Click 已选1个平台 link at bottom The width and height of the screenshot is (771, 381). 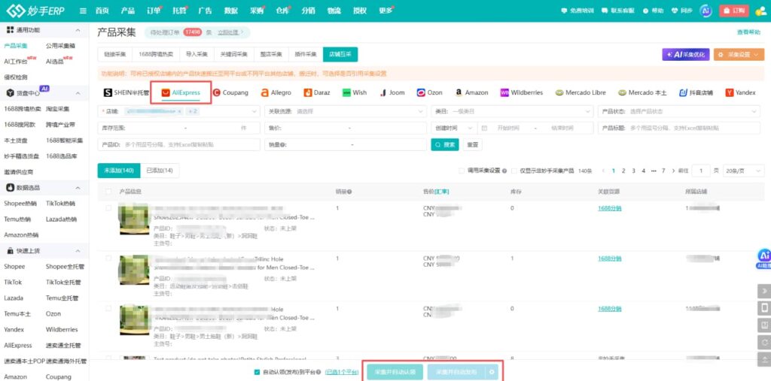(x=342, y=372)
